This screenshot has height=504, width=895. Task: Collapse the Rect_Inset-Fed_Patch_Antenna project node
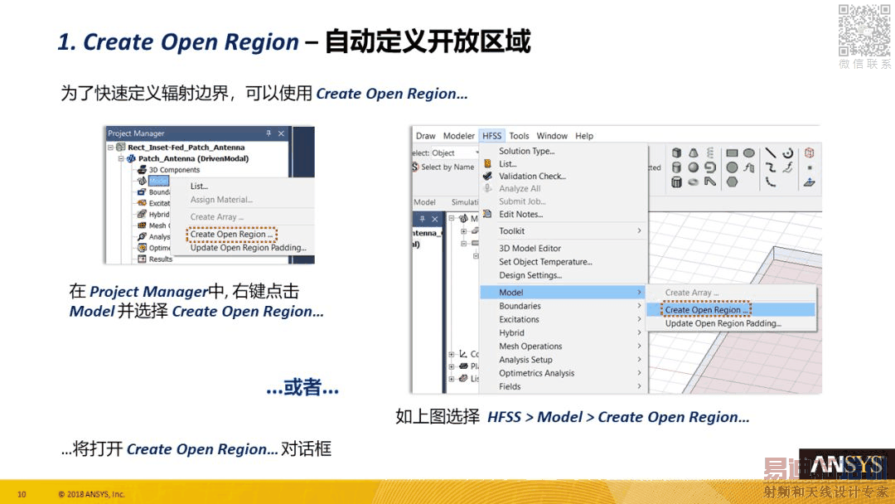[x=111, y=148]
